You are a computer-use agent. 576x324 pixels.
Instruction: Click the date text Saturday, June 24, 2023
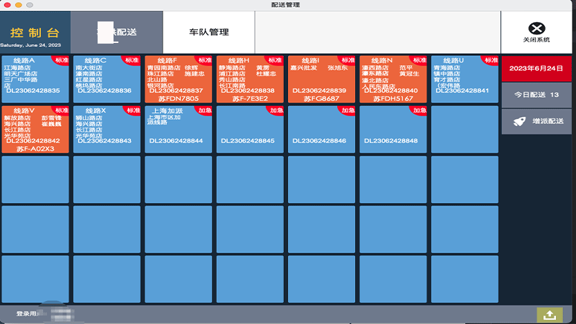(30, 45)
